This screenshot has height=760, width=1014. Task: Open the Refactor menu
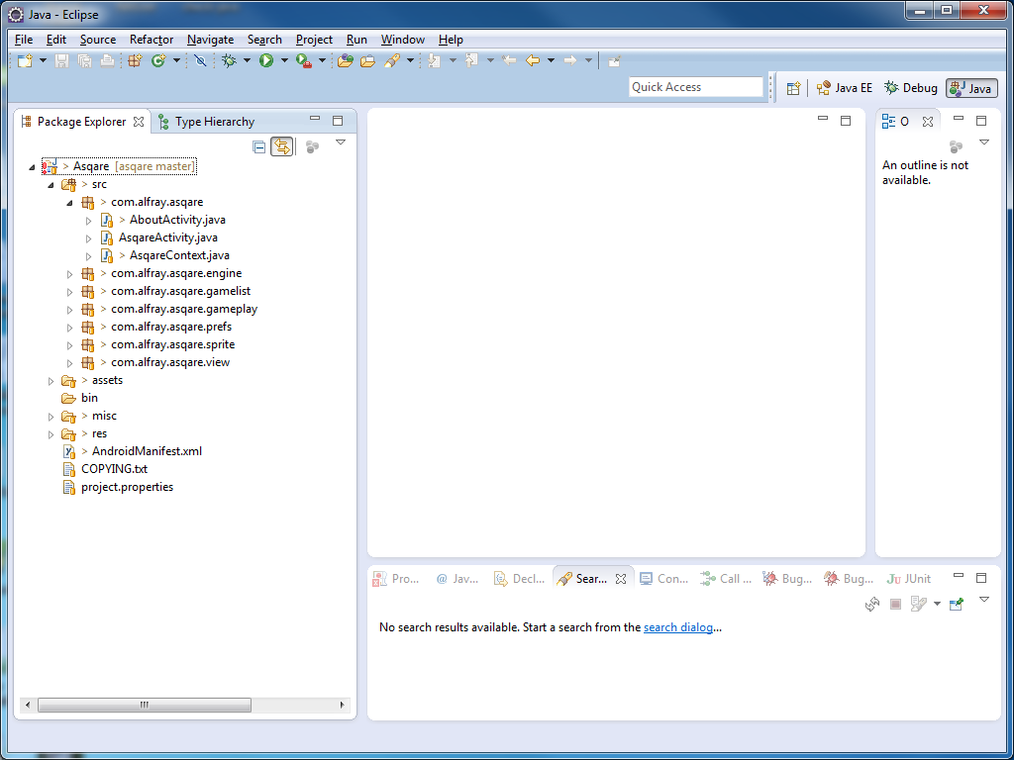152,40
